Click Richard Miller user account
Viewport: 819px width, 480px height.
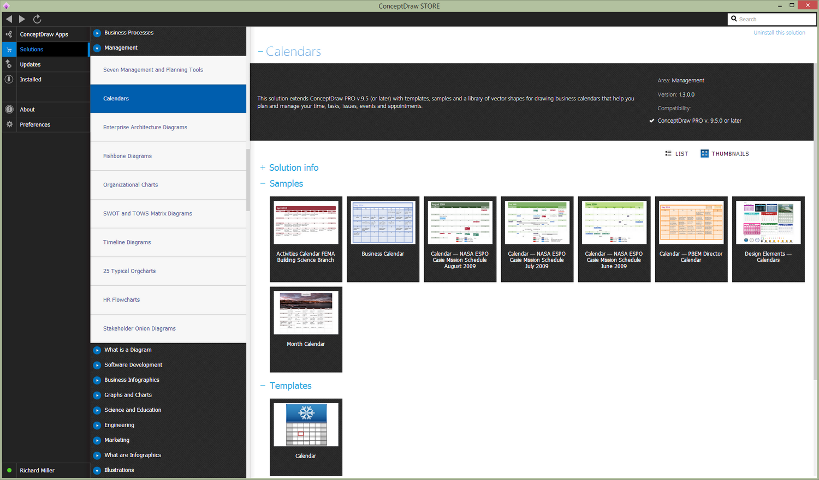coord(37,470)
